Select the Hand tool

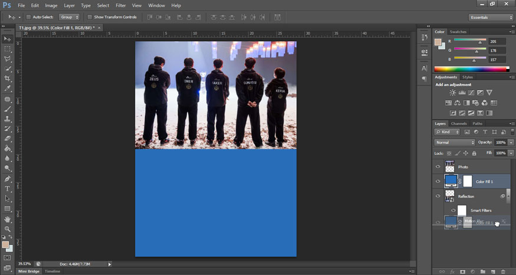tap(8, 218)
